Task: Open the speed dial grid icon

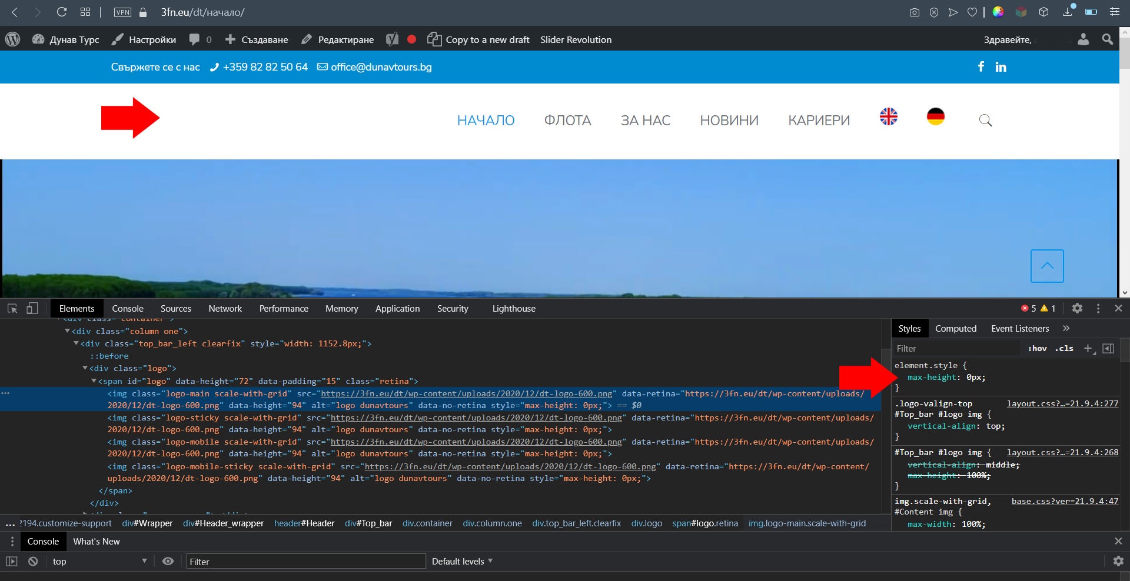Action: [x=85, y=12]
